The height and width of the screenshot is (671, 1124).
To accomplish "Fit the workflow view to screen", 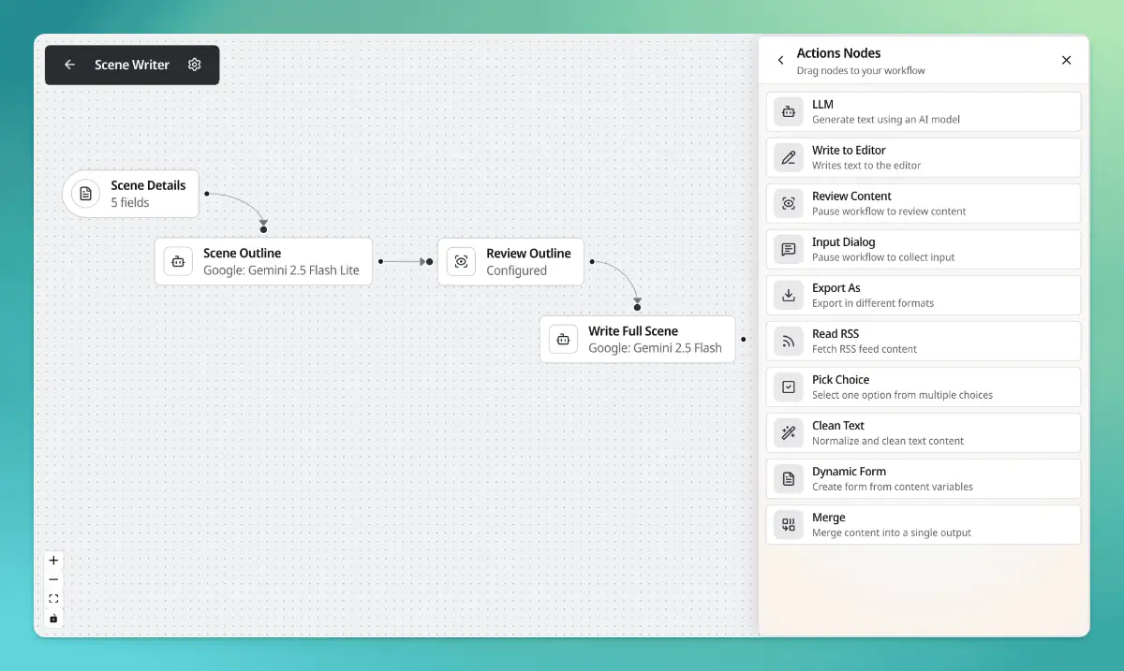I will pos(53,599).
